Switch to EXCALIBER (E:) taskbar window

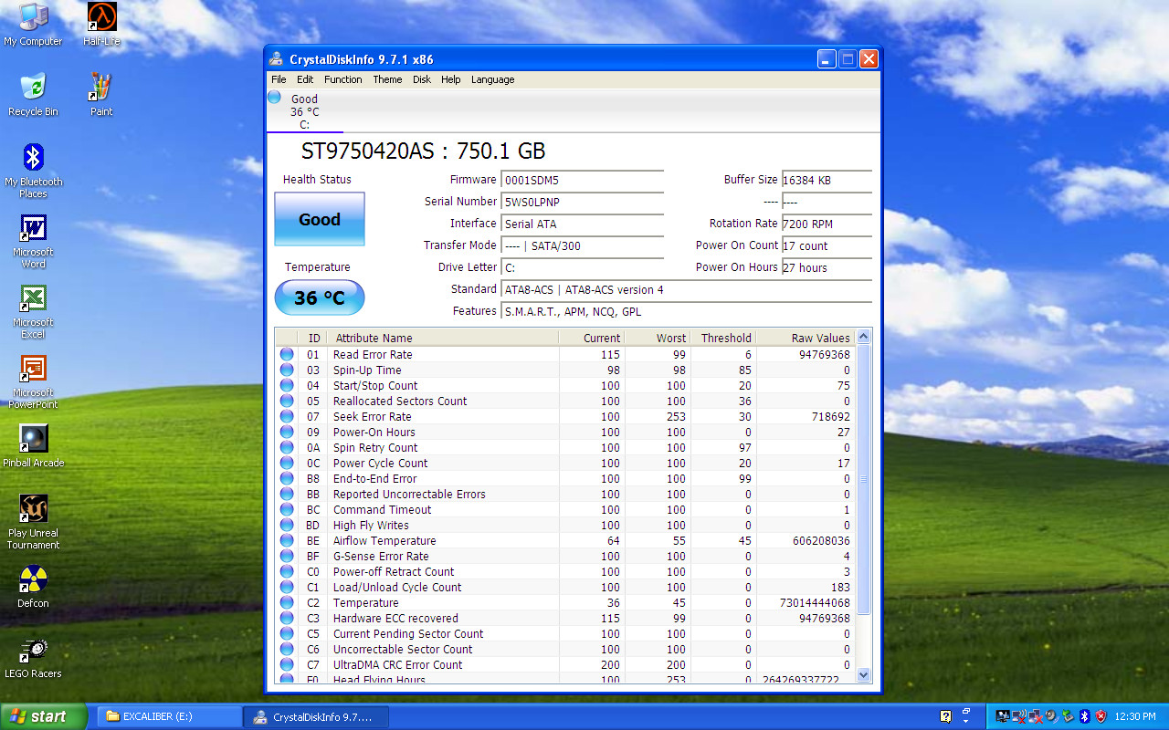tap(169, 716)
